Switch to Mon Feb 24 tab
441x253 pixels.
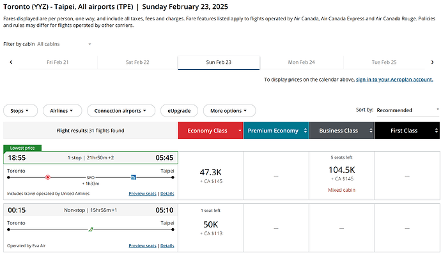point(301,62)
